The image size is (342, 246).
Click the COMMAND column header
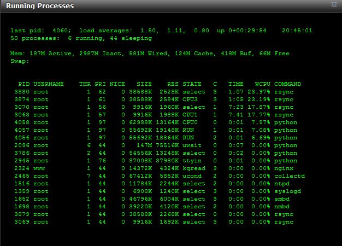point(287,84)
